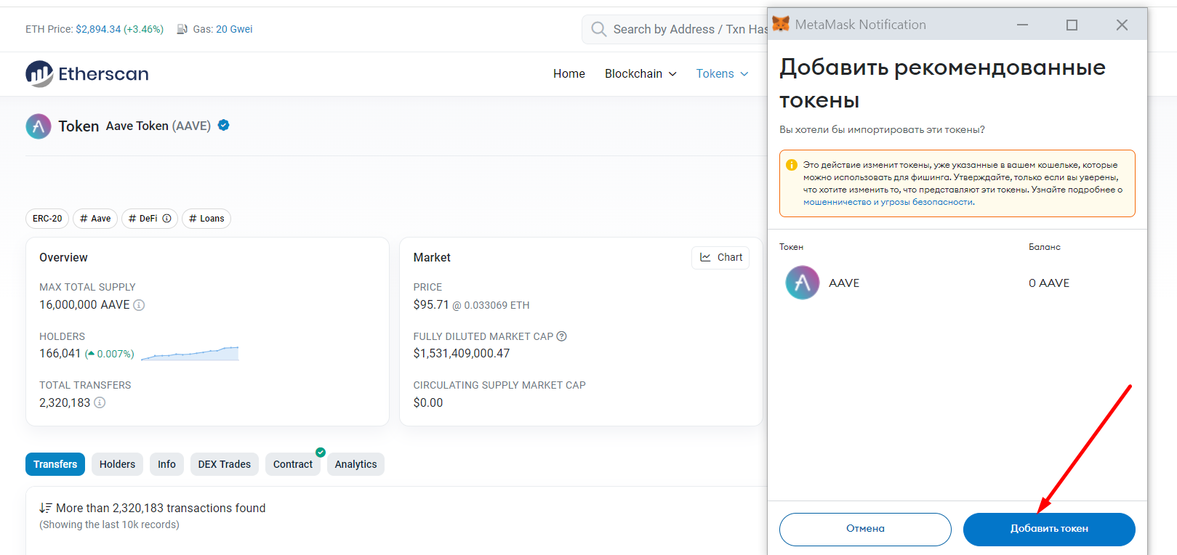This screenshot has height=555, width=1177.
Task: Click the 0 AAVE balance in MetaMask
Action: (1049, 283)
